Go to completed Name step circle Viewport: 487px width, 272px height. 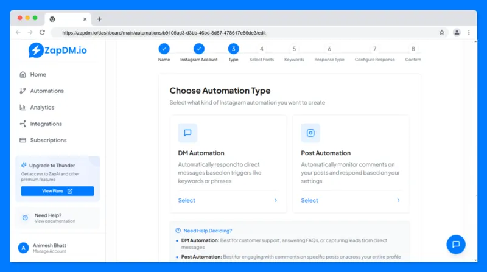pos(164,49)
